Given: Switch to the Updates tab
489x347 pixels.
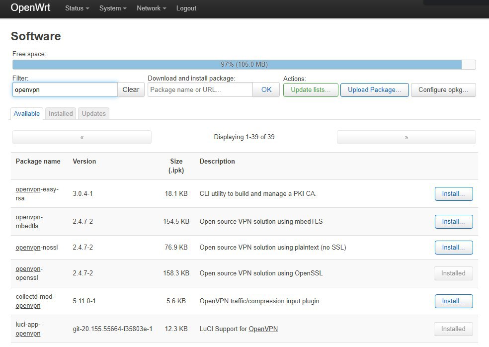Looking at the screenshot, I should [x=93, y=113].
